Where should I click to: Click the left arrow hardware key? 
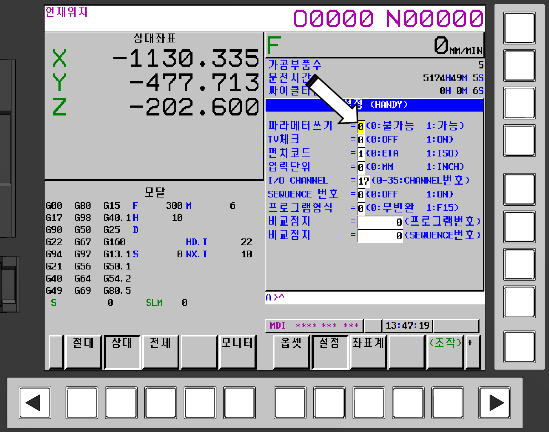coord(35,403)
